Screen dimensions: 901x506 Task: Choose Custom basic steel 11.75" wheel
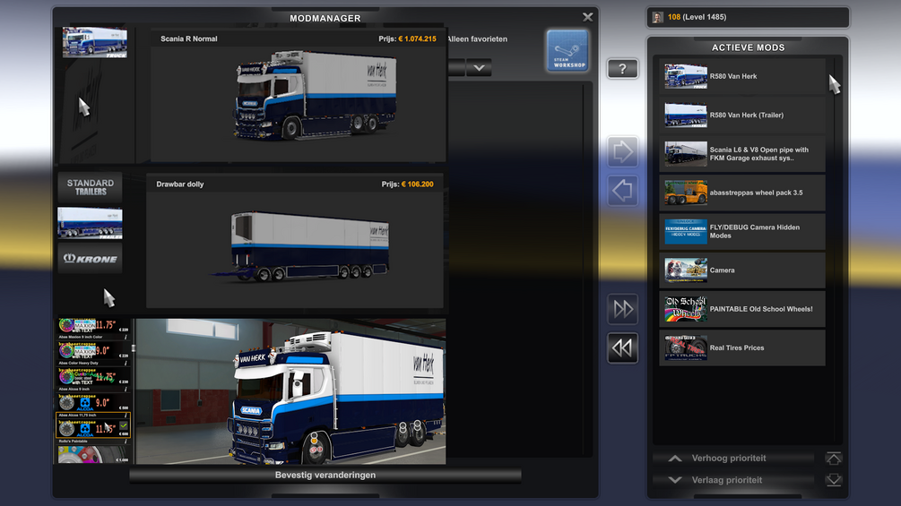click(x=93, y=376)
